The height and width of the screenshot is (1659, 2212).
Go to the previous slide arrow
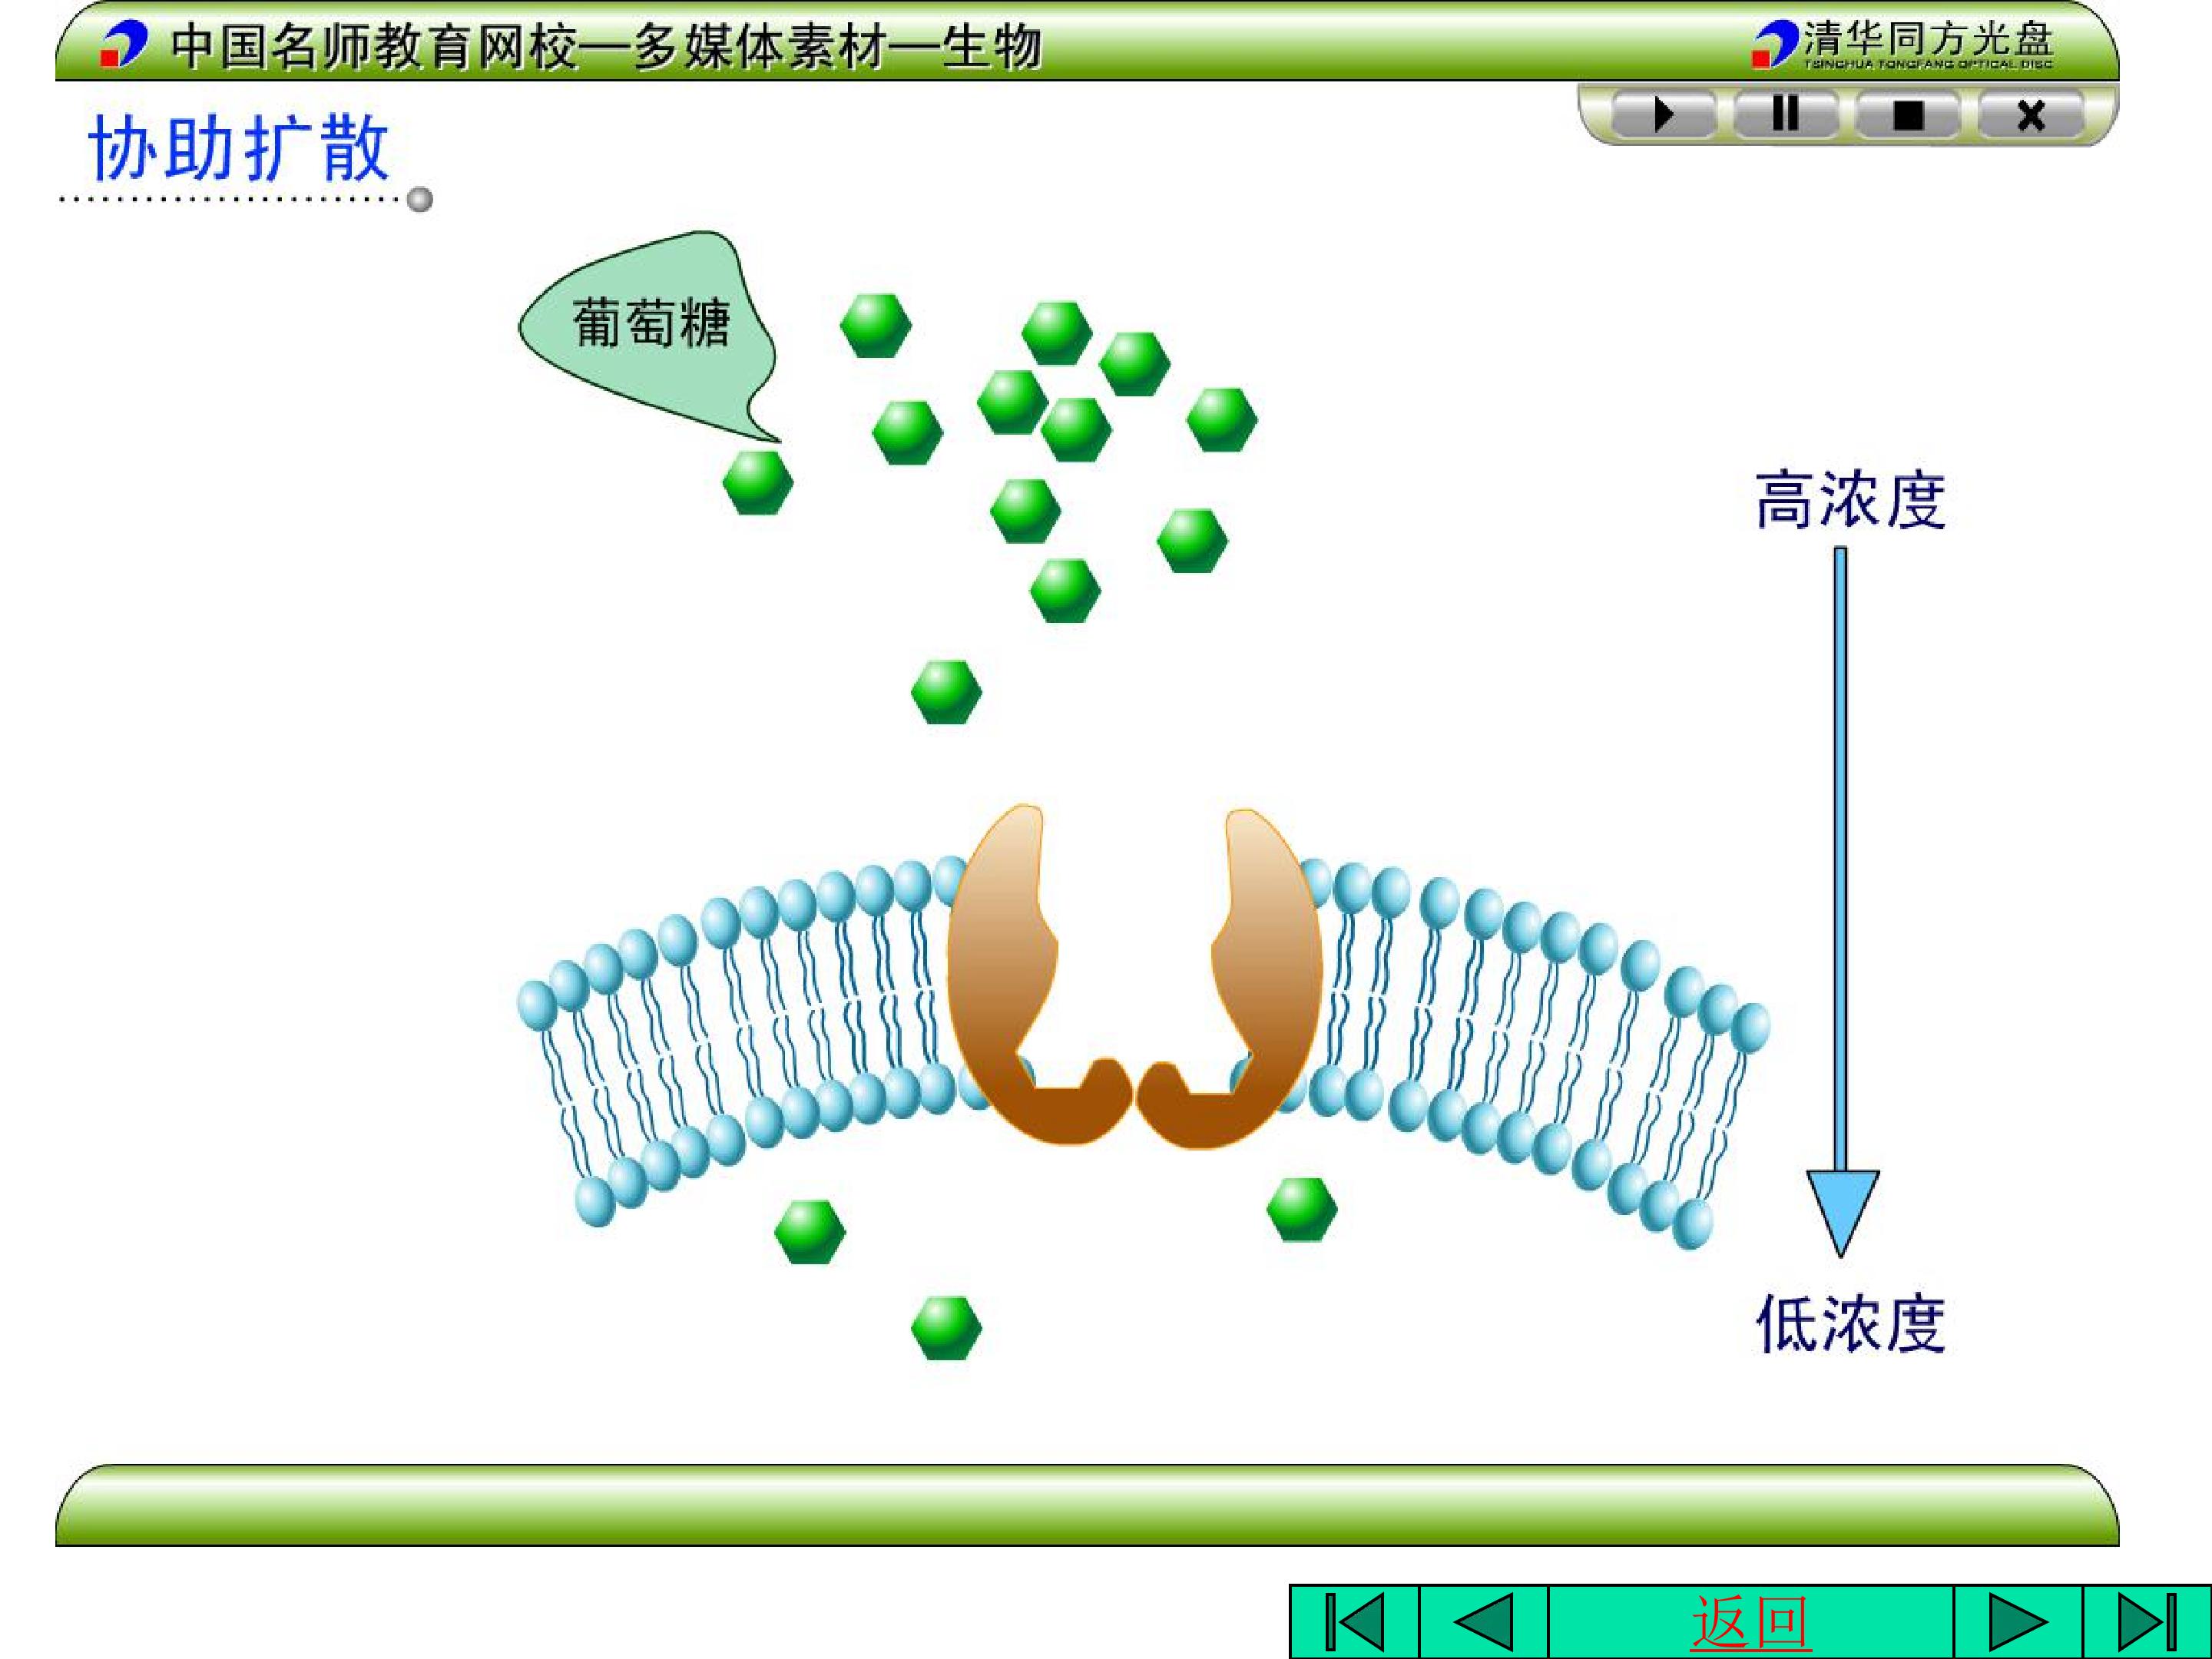(1484, 1621)
